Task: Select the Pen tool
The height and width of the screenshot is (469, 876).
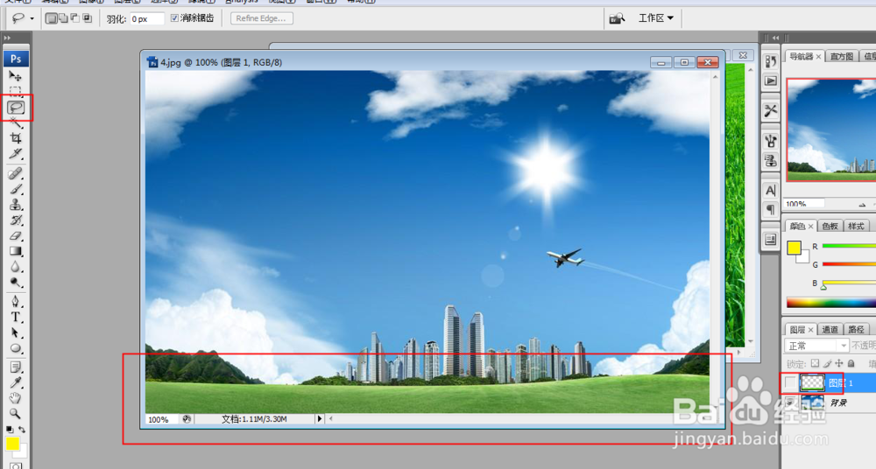Action: (x=15, y=302)
